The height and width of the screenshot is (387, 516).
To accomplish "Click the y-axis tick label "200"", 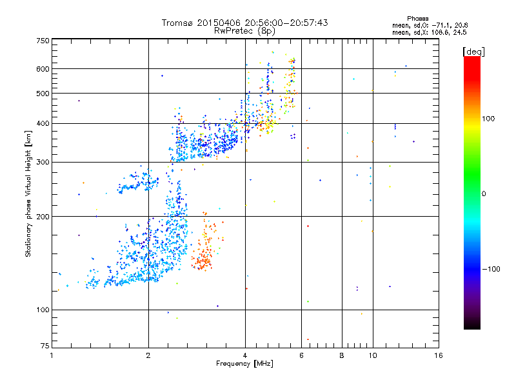I will coord(43,217).
